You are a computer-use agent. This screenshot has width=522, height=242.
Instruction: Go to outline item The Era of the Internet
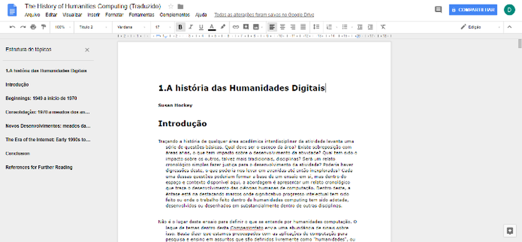[48, 140]
